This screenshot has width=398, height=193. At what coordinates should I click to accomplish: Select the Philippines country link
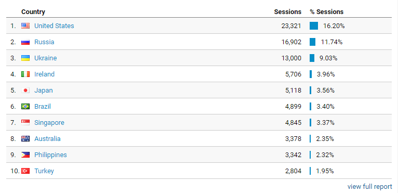coord(50,155)
